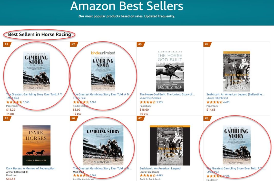Open the Seabiscuit (Ballantine) paperback title link
The image size is (274, 181).
(x=235, y=94)
